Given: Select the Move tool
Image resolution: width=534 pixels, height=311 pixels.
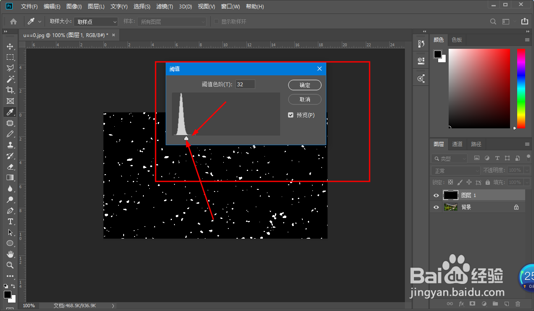Looking at the screenshot, I should (10, 46).
